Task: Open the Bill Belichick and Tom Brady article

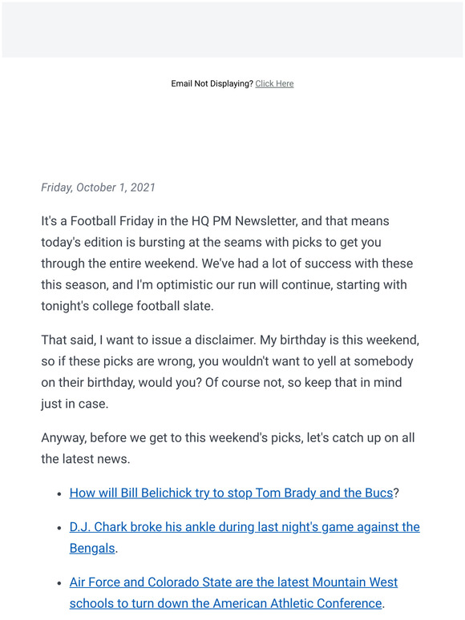Action: (x=231, y=493)
